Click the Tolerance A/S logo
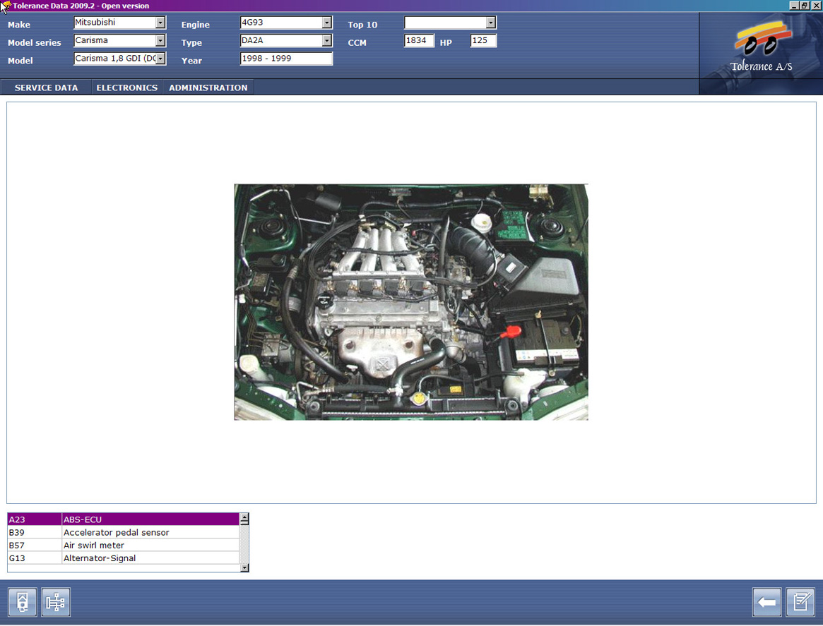This screenshot has height=626, width=823. click(760, 49)
